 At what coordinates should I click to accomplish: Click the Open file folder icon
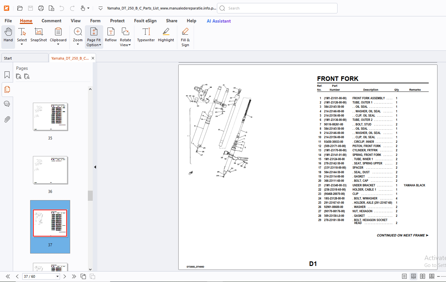pyautogui.click(x=20, y=8)
